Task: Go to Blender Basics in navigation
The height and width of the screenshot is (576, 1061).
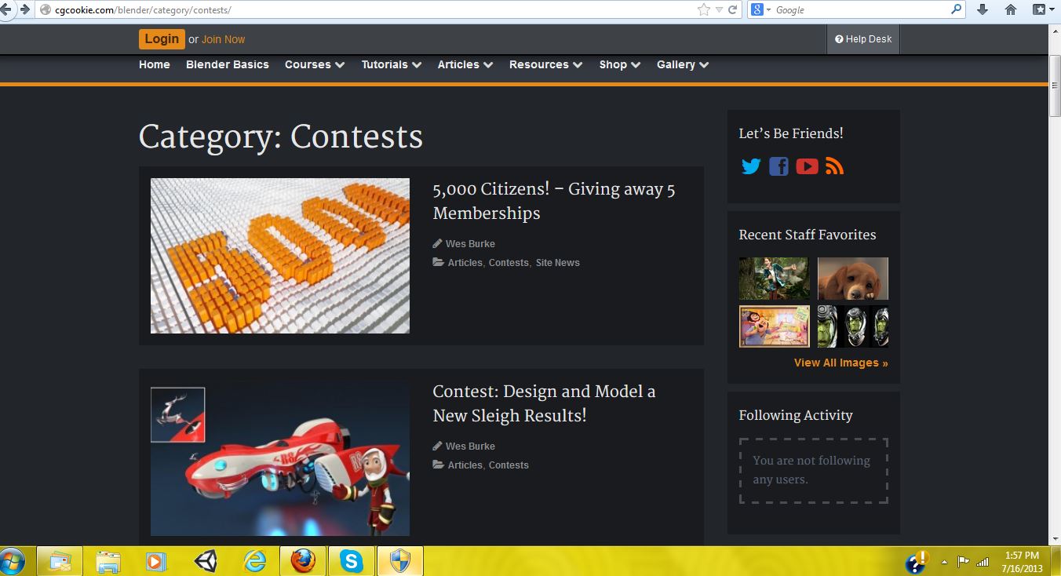Action: [x=227, y=64]
